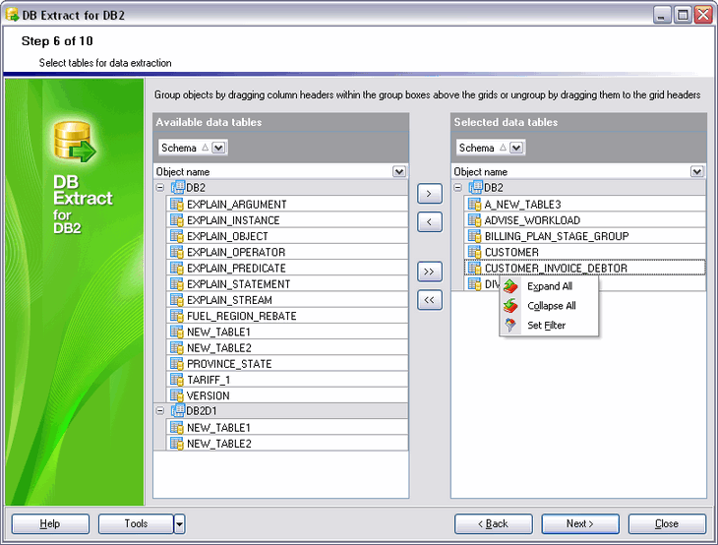The height and width of the screenshot is (545, 718).
Task: Click the DB2 schema icon in Selected tables
Action: (475, 187)
